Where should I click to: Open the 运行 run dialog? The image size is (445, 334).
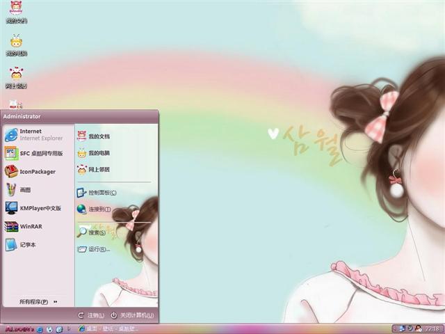point(94,249)
